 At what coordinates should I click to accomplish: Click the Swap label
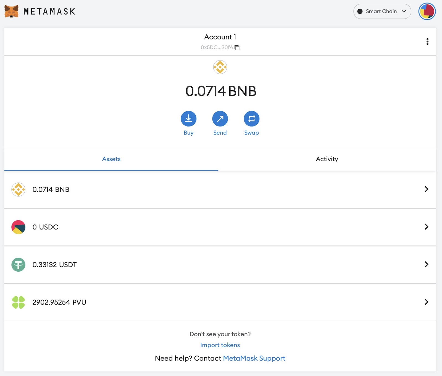251,133
